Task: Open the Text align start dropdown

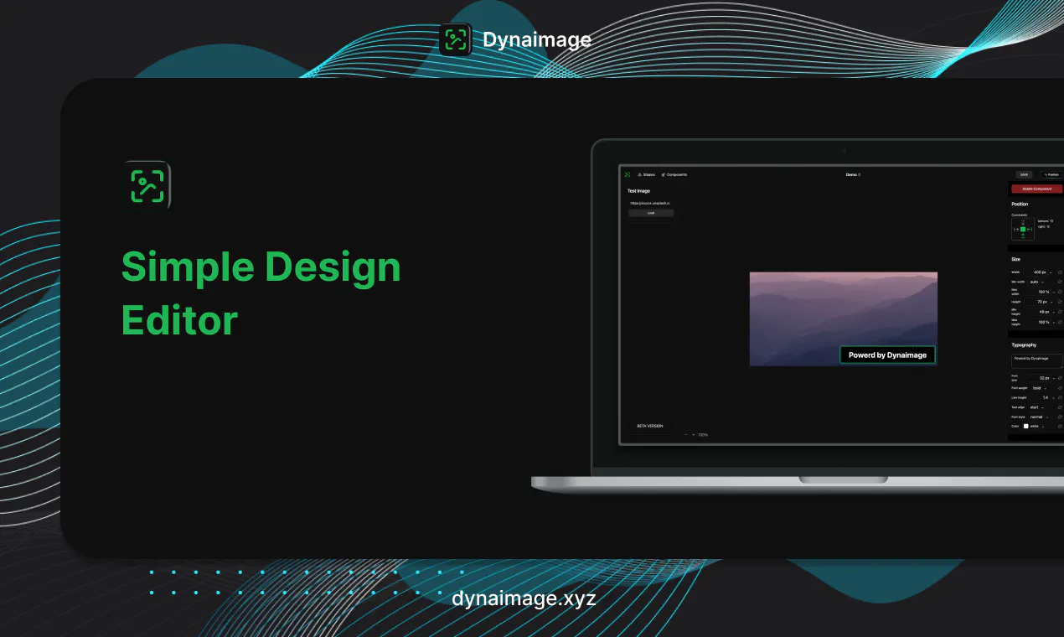Action: click(1037, 407)
